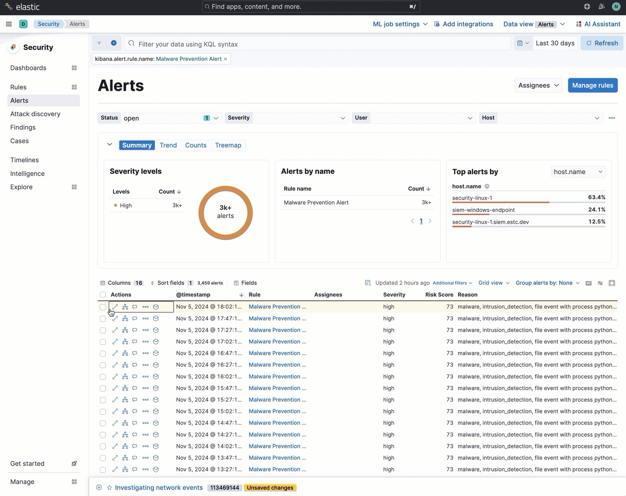Screen dimensions: 626x496
Task: Open the date quick menu calendar icon
Action: click(x=523, y=43)
